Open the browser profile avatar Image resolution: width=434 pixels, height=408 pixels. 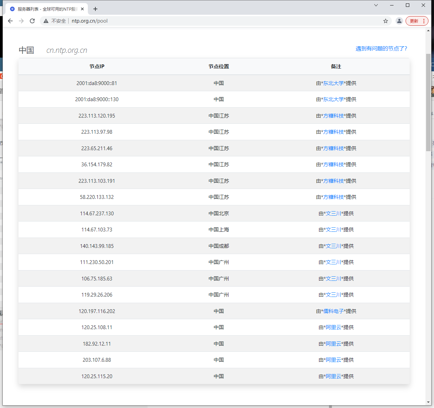[399, 21]
